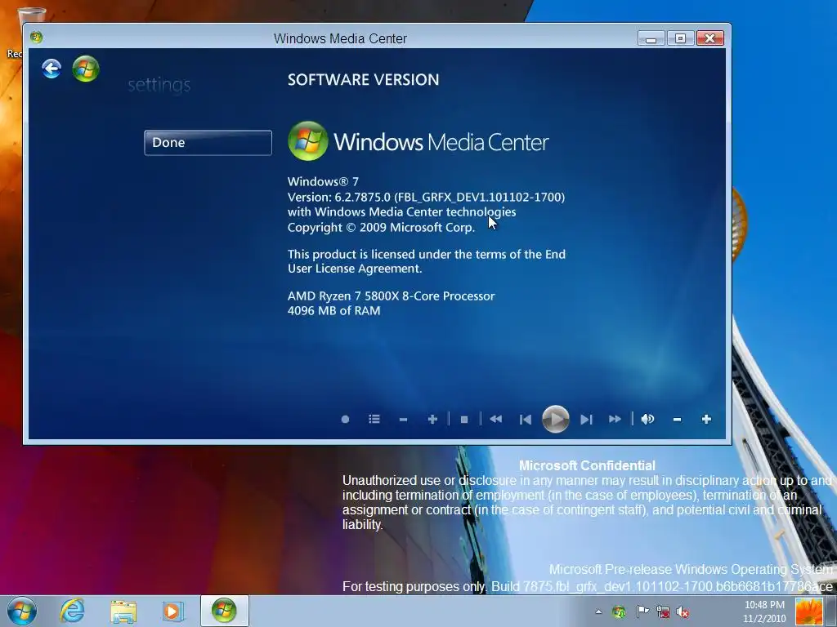Screen dimensions: 837x627
Task: Click the Media Center tray icon
Action: tap(620, 611)
